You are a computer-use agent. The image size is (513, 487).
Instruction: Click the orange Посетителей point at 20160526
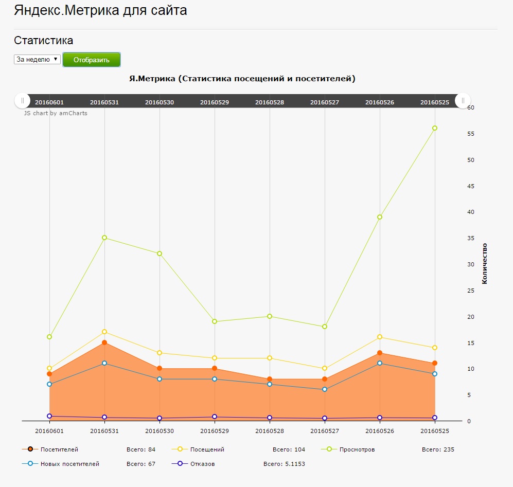(380, 353)
